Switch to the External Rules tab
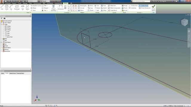Image resolution: width=191 pixels, height=107 pixels. (x=20, y=73)
